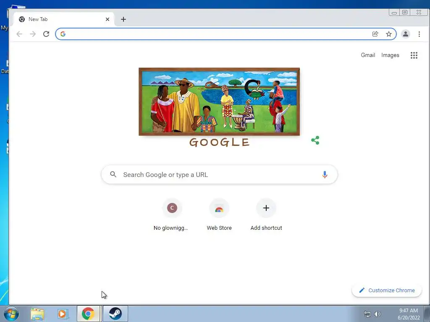Open the new tab plus button
Image resolution: width=430 pixels, height=322 pixels.
pyautogui.click(x=123, y=19)
